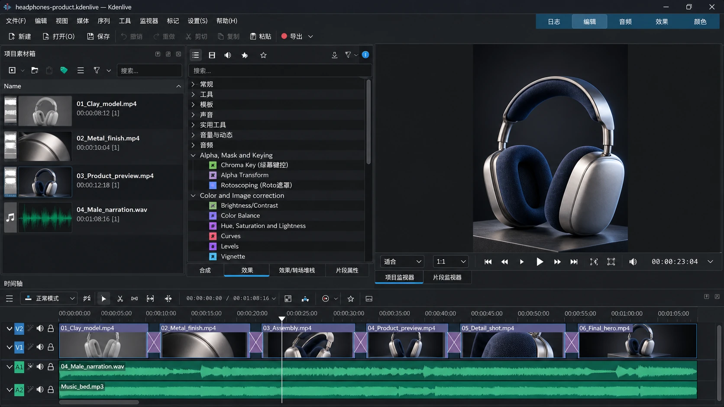This screenshot has width=724, height=407.
Task: Select the razor cut tool in timeline toolbar
Action: click(120, 298)
